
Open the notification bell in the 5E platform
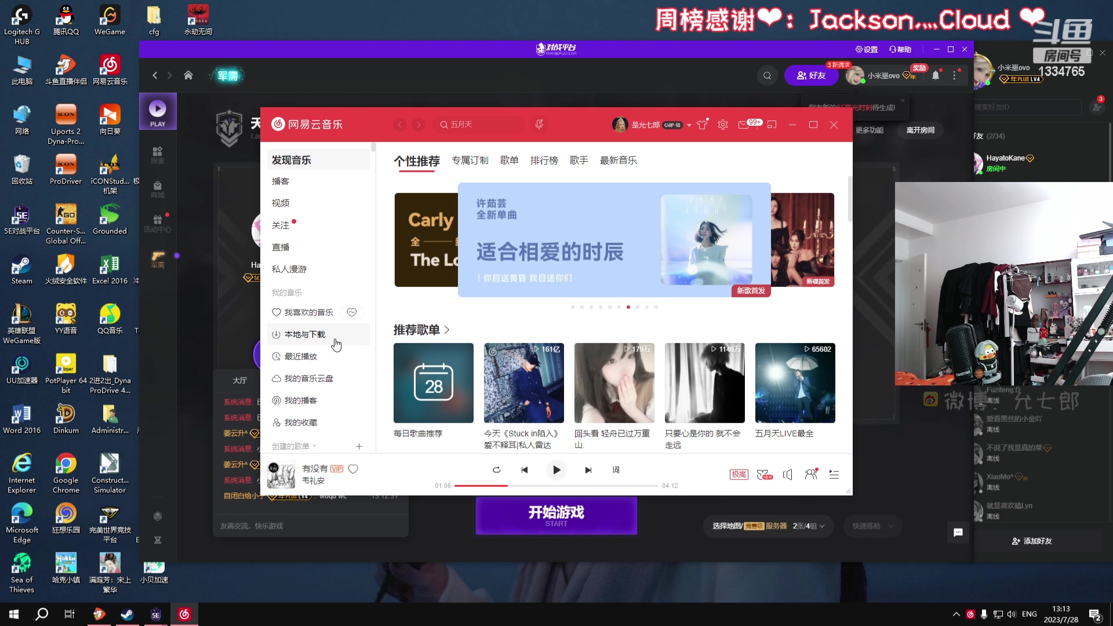[936, 75]
